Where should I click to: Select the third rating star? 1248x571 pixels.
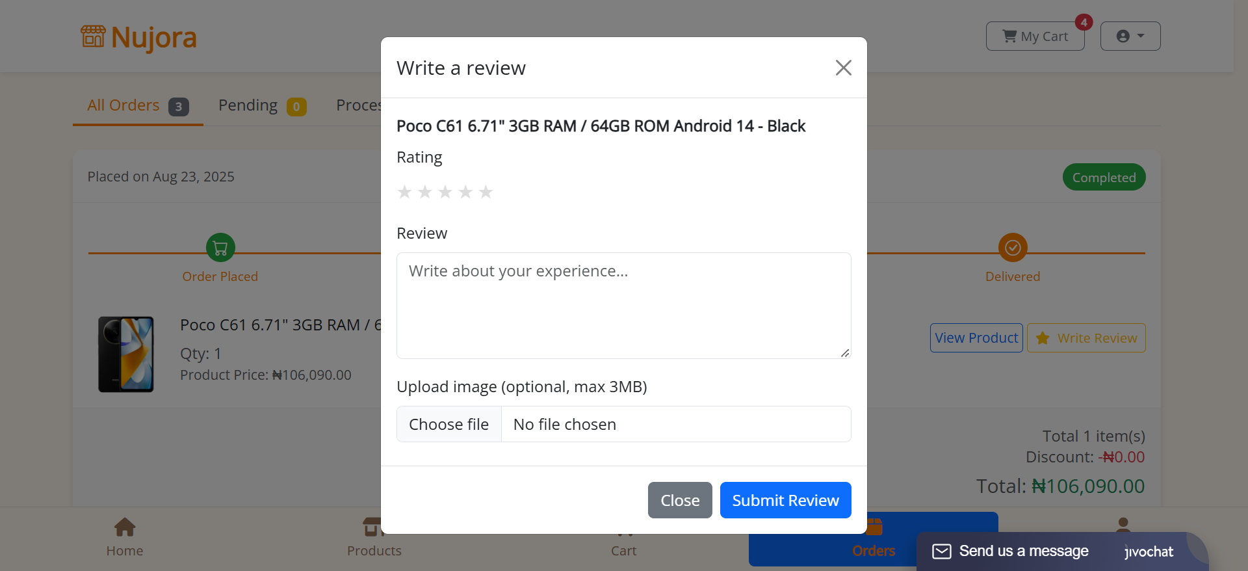pyautogui.click(x=445, y=192)
